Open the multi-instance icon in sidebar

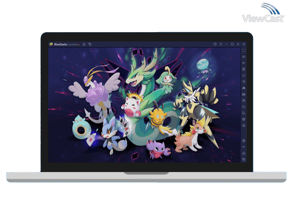click(x=244, y=113)
